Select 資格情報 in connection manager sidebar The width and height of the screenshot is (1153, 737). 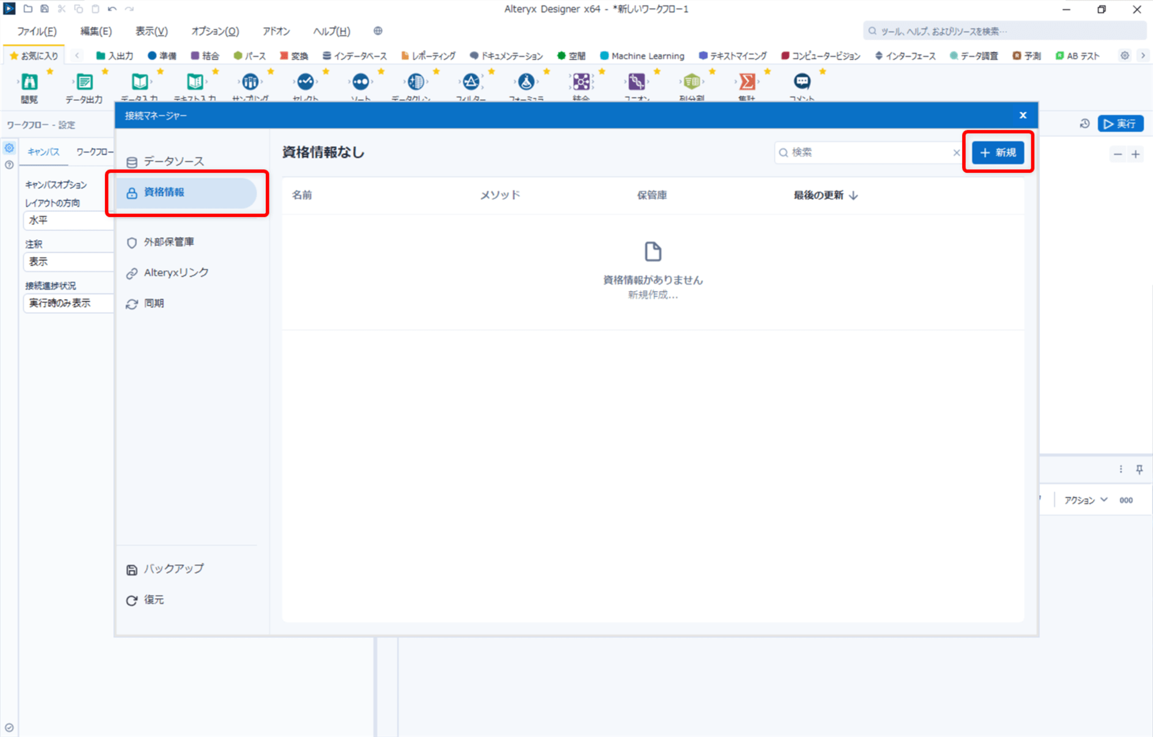click(187, 193)
